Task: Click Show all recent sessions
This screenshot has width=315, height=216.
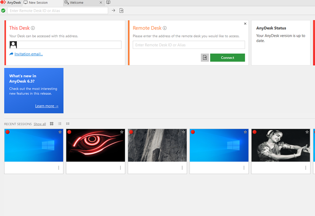Action: coord(40,124)
